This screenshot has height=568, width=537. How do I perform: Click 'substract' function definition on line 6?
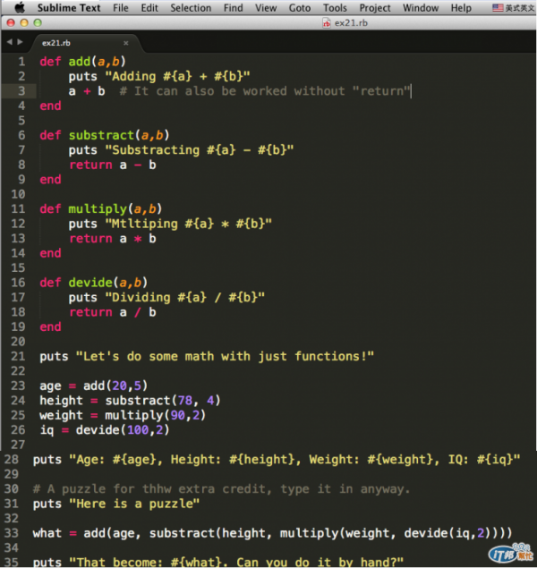click(x=101, y=135)
